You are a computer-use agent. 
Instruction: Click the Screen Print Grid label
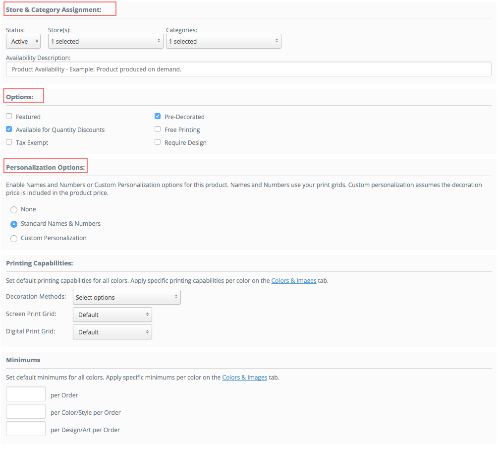click(x=31, y=314)
